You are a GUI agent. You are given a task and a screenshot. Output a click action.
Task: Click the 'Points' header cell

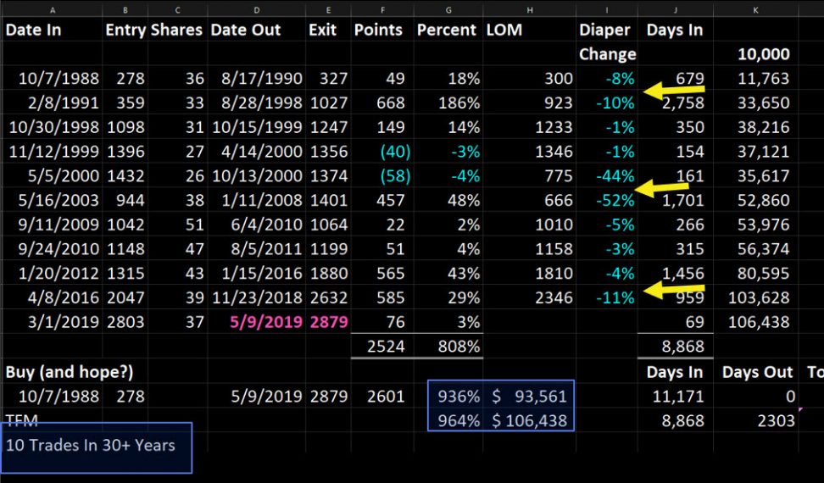click(x=382, y=30)
